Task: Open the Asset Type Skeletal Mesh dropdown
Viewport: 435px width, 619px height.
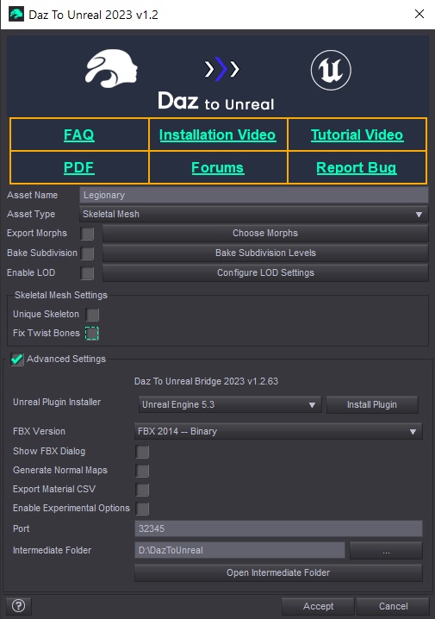Action: (254, 214)
